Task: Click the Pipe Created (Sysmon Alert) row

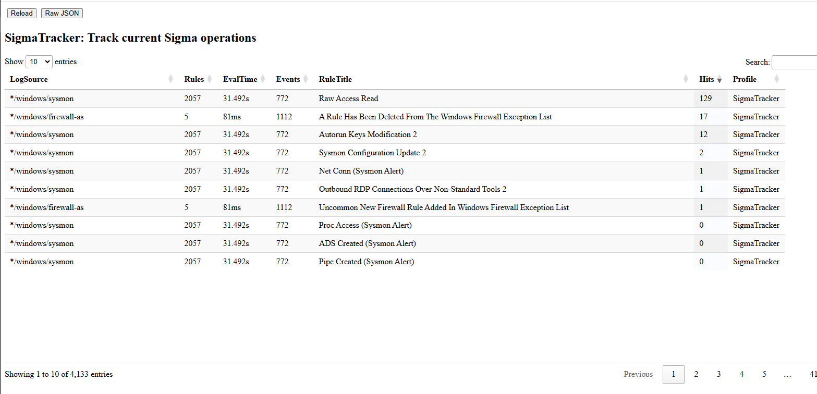Action: pyautogui.click(x=366, y=262)
